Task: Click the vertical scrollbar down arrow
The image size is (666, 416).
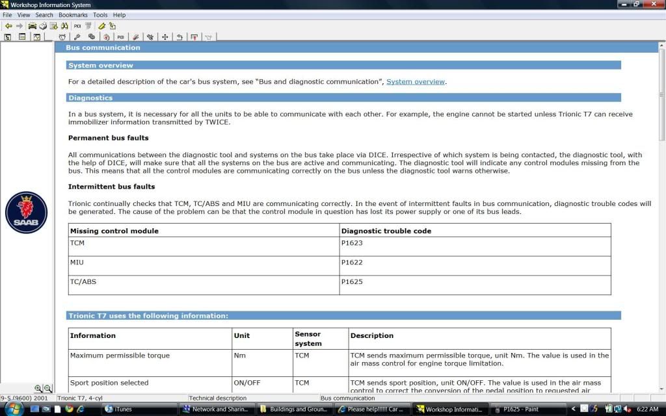Action: (x=661, y=389)
